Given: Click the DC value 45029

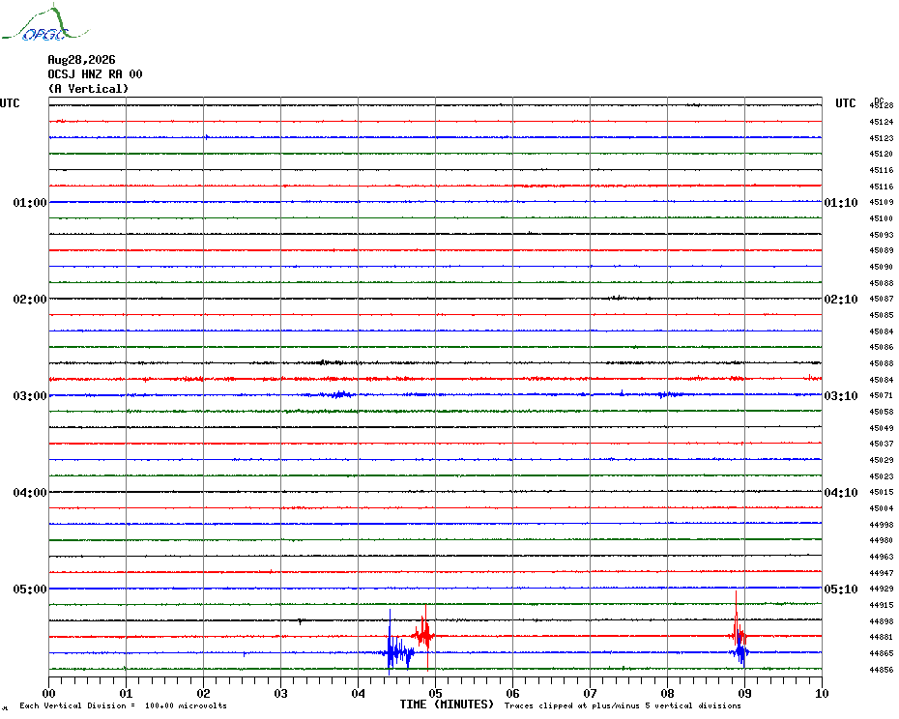Looking at the screenshot, I should (882, 460).
